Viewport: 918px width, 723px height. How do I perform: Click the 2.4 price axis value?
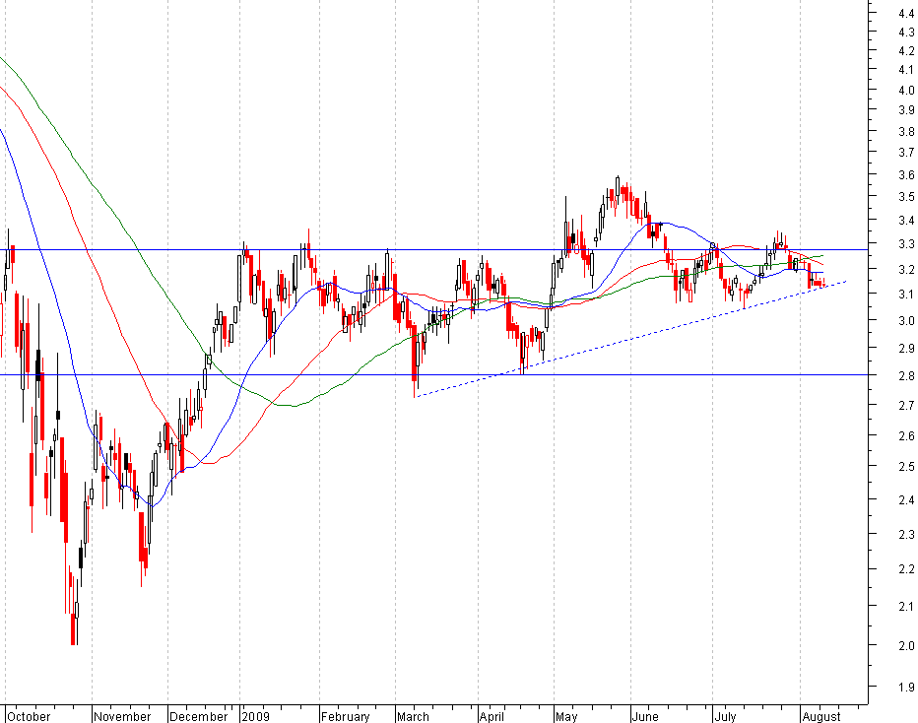point(906,499)
